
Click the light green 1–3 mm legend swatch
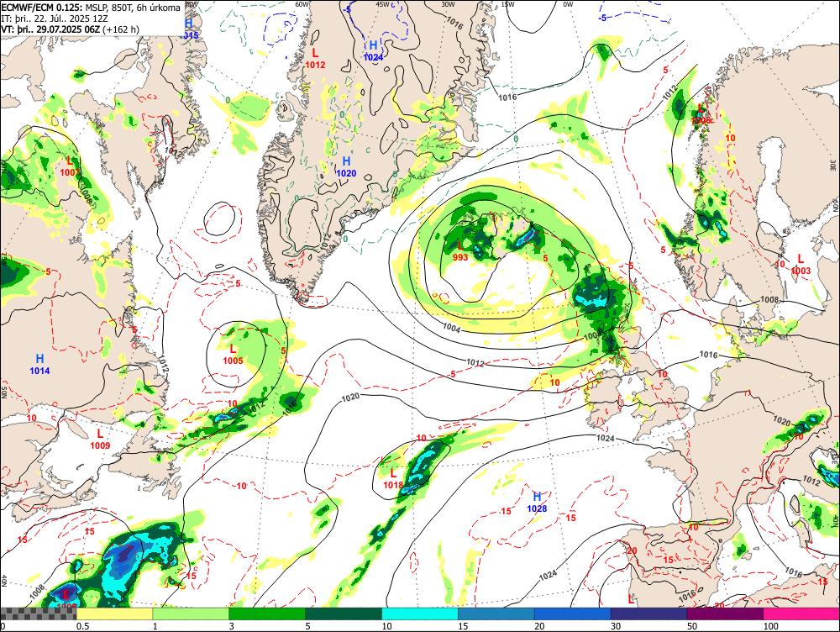point(191,614)
